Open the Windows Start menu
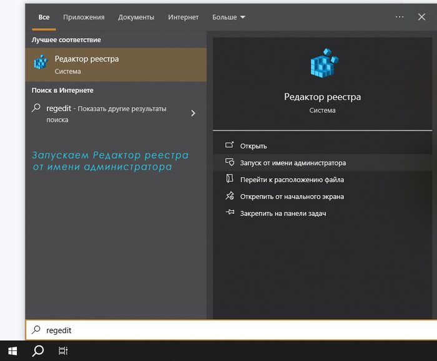This screenshot has height=361, width=437. [12, 350]
